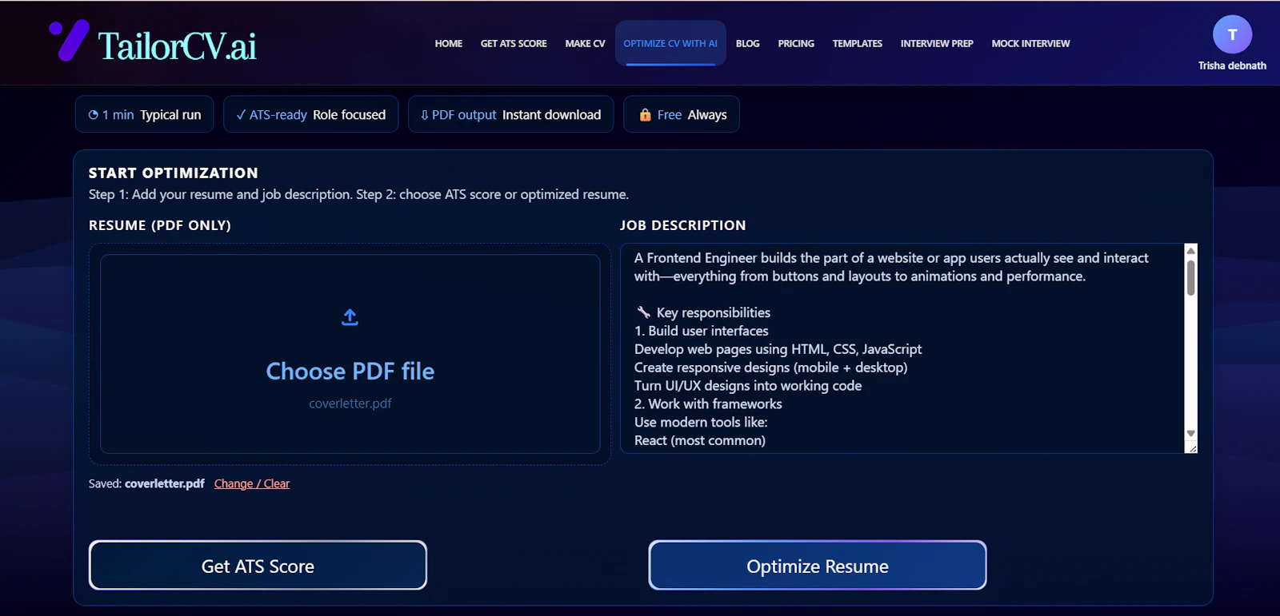Click the '1. Build user interfaces' line

(x=702, y=331)
